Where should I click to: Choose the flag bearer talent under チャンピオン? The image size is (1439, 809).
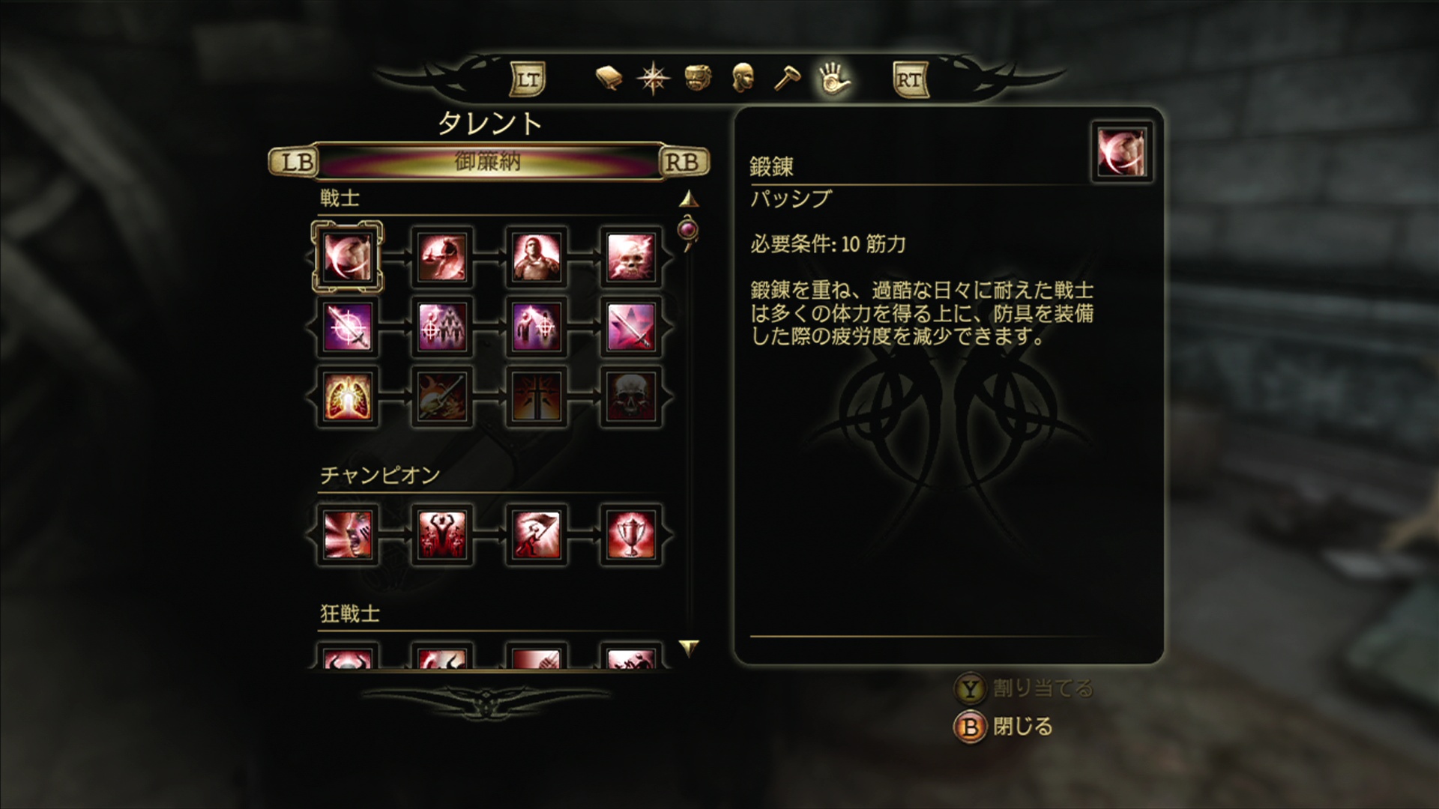[536, 535]
